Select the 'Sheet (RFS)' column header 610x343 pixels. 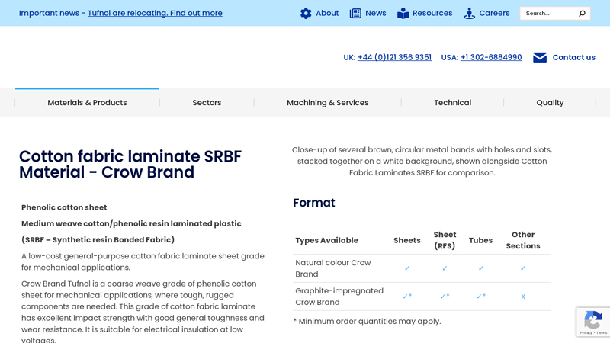(x=445, y=240)
